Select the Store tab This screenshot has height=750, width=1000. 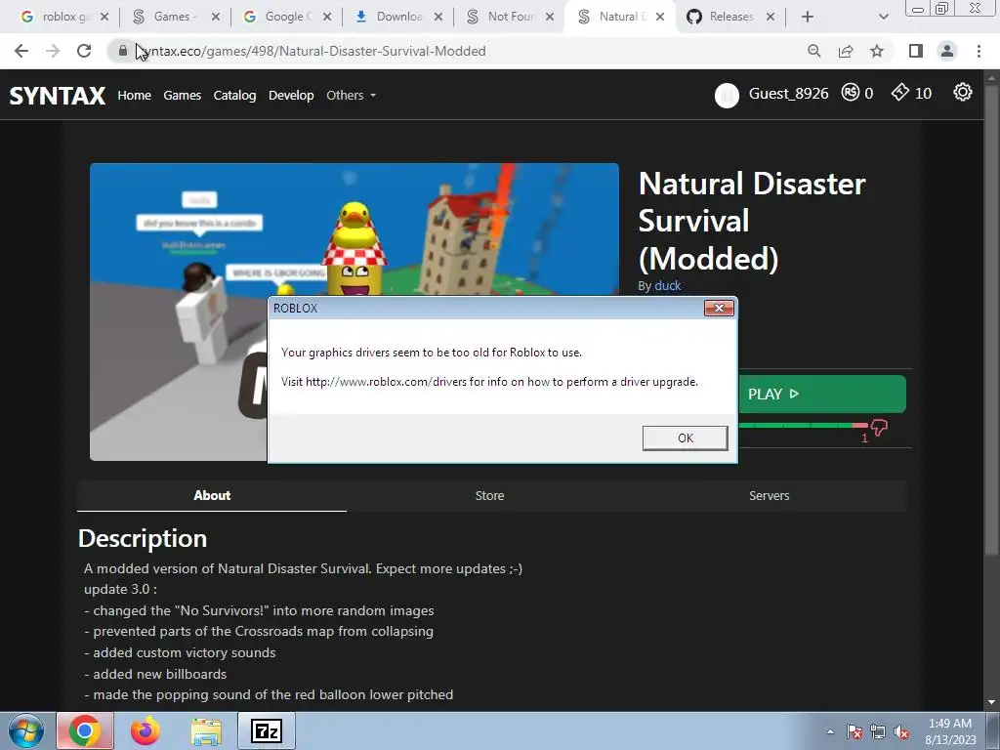[489, 495]
